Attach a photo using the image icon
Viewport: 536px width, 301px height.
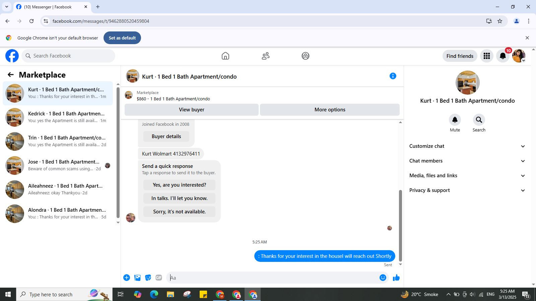coord(137,278)
